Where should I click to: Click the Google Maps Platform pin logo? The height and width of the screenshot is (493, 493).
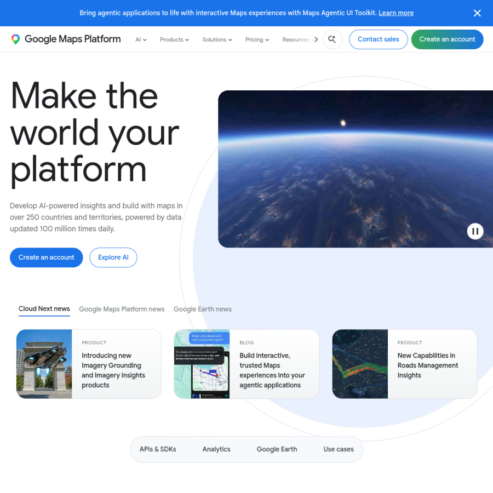[15, 39]
